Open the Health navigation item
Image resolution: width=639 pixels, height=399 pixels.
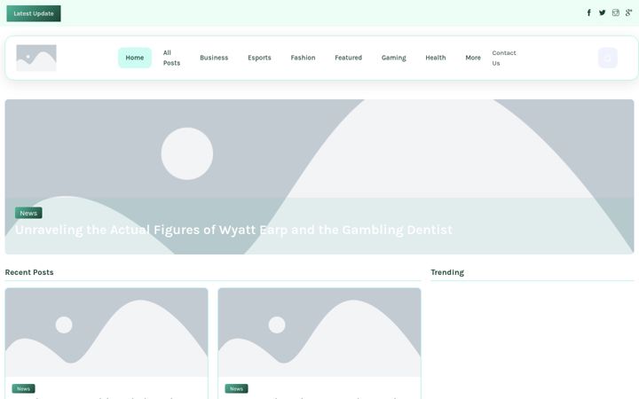coord(436,58)
